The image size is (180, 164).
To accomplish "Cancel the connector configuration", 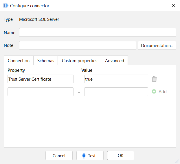I will click(x=59, y=156).
